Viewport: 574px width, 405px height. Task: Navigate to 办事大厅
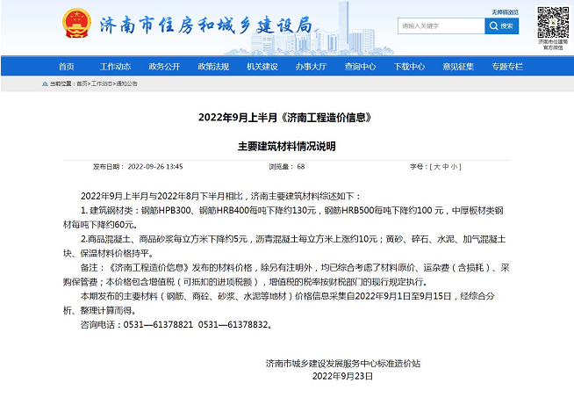(311, 66)
